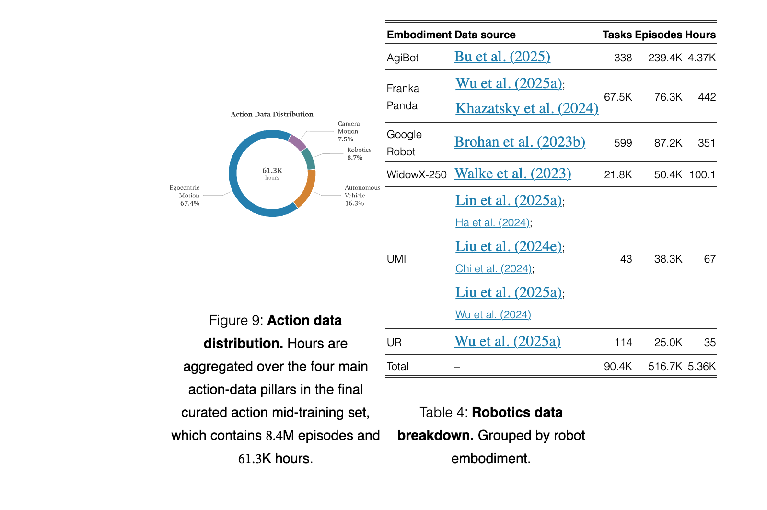The width and height of the screenshot is (767, 510).
Task: Open the Ha et al. (2024) citation
Action: coord(492,222)
